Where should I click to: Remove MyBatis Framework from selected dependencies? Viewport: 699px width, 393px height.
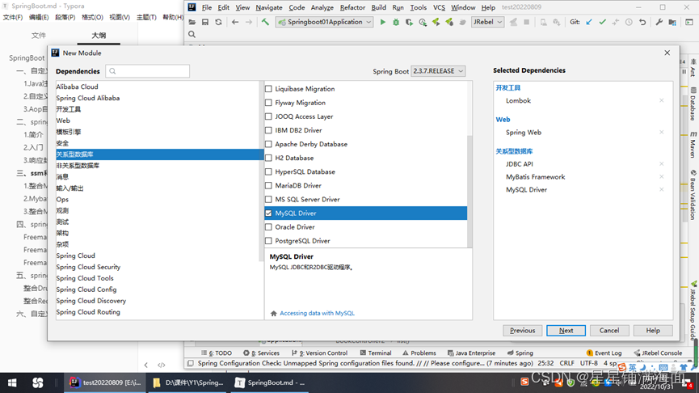(x=662, y=176)
